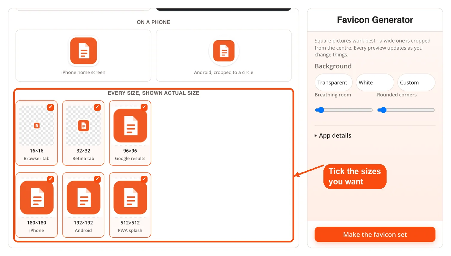The image size is (451, 256).
Task: Click the 32×32 favicon preview image
Action: pyautogui.click(x=83, y=125)
